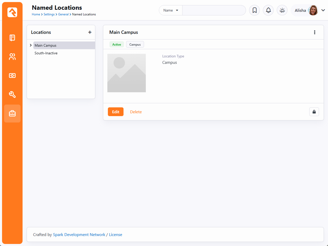Image resolution: width=328 pixels, height=246 pixels.
Task: Open the Name search type dropdown
Action: click(x=171, y=10)
